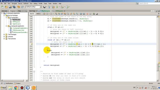Open the Tools menu

50,3
